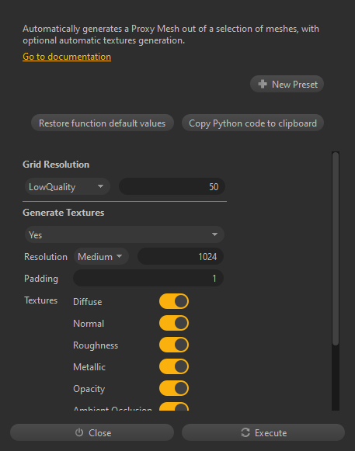This screenshot has height=451, width=355.
Task: Expand the Generate Textures Yes dropdown
Action: (x=124, y=234)
